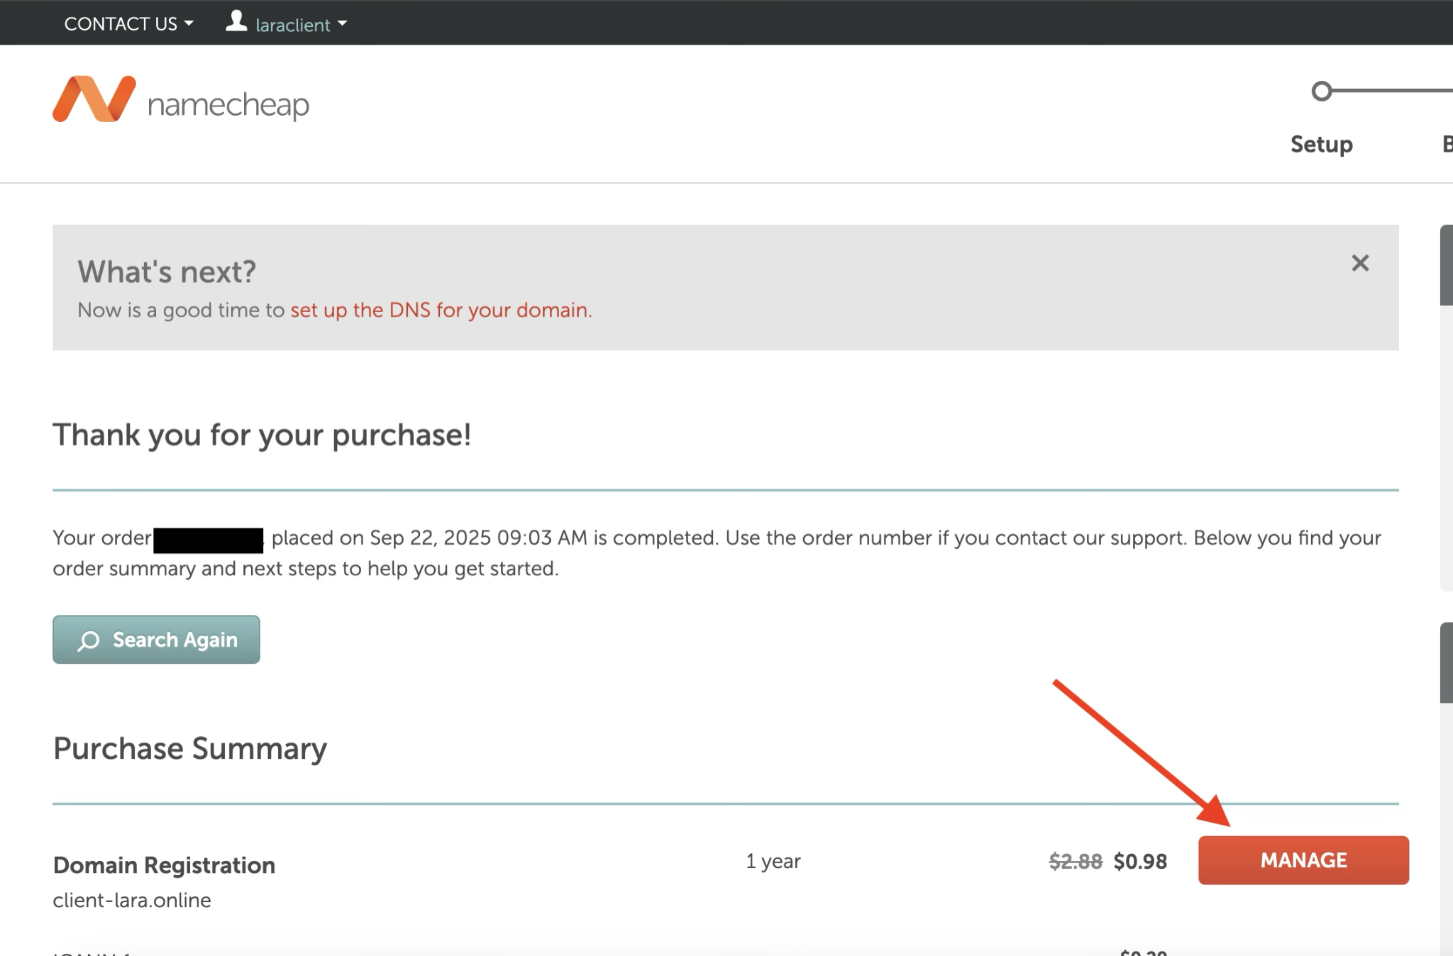Click the magnifier icon in Search Again
The image size is (1453, 956).
point(89,640)
